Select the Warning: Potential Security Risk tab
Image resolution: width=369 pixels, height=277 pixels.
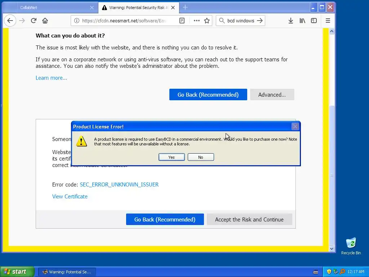(x=139, y=8)
